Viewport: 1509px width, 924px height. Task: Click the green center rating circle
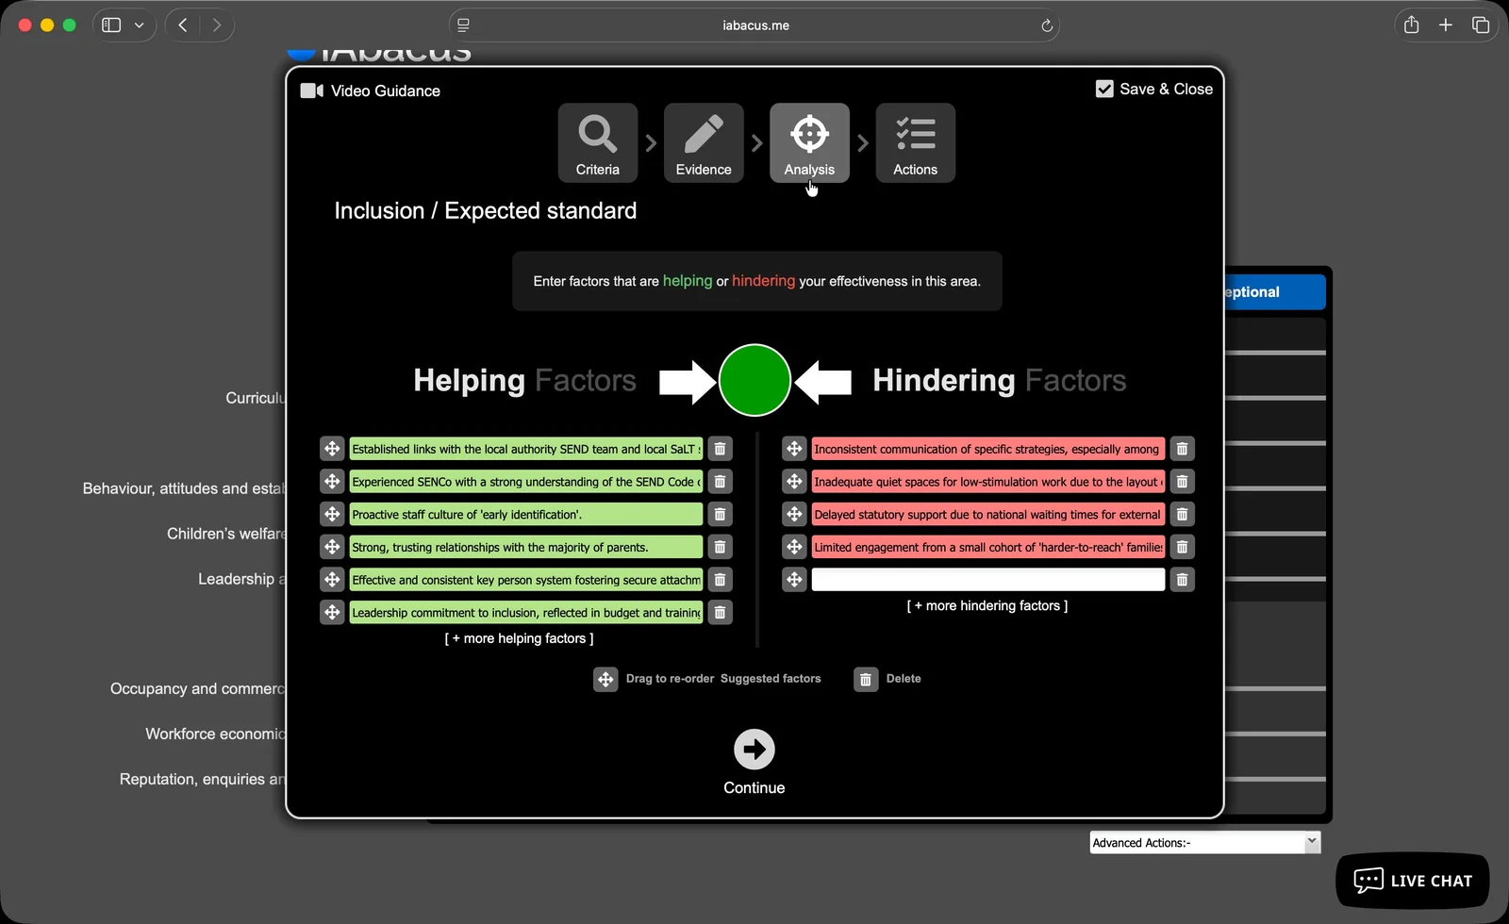coord(754,380)
